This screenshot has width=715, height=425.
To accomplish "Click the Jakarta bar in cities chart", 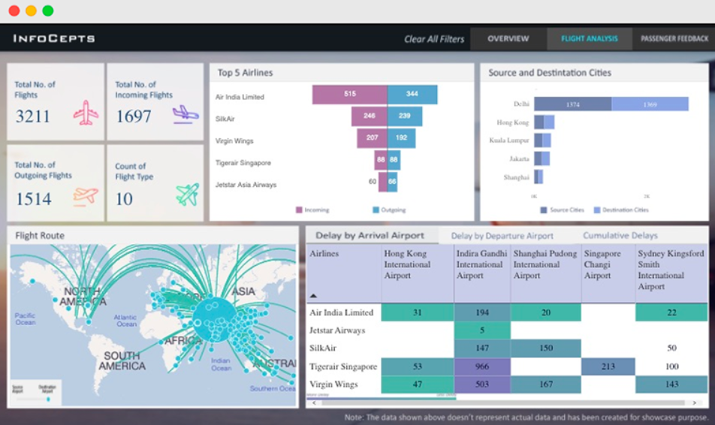I will click(542, 158).
